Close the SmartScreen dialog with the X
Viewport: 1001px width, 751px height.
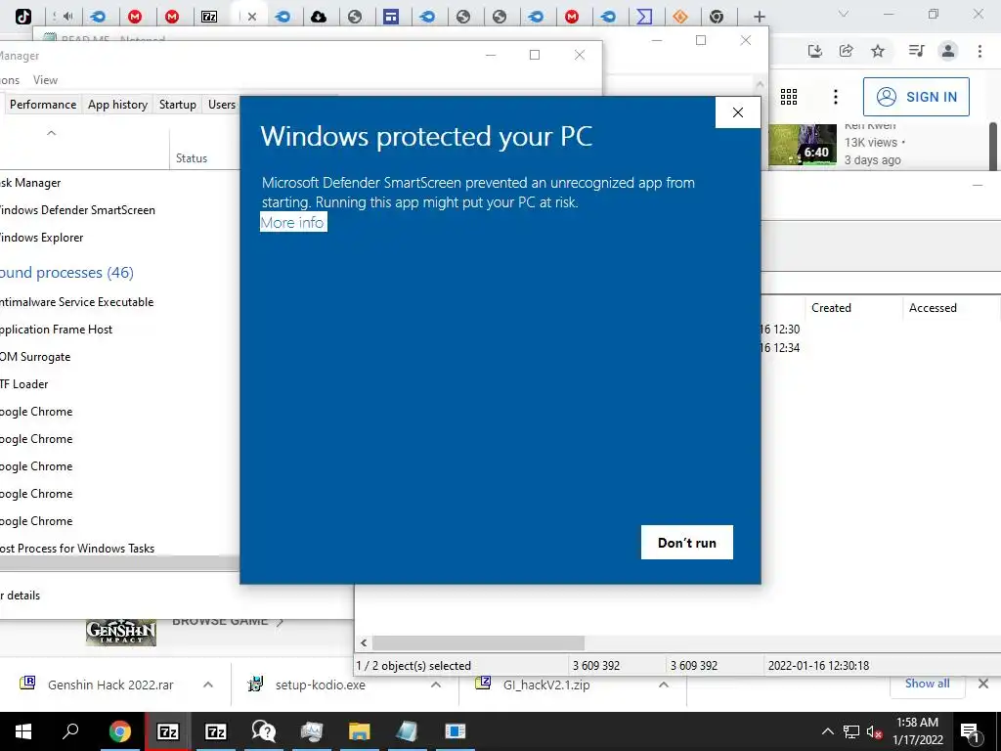[x=738, y=112]
